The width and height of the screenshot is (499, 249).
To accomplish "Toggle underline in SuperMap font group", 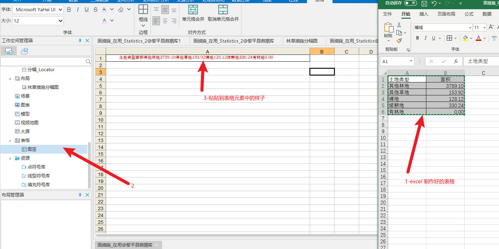I will [x=87, y=10].
